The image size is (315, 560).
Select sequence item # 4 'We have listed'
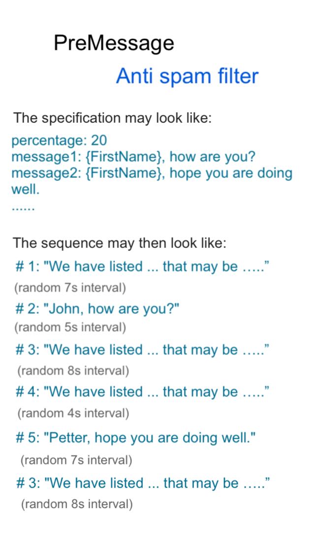[x=142, y=392]
